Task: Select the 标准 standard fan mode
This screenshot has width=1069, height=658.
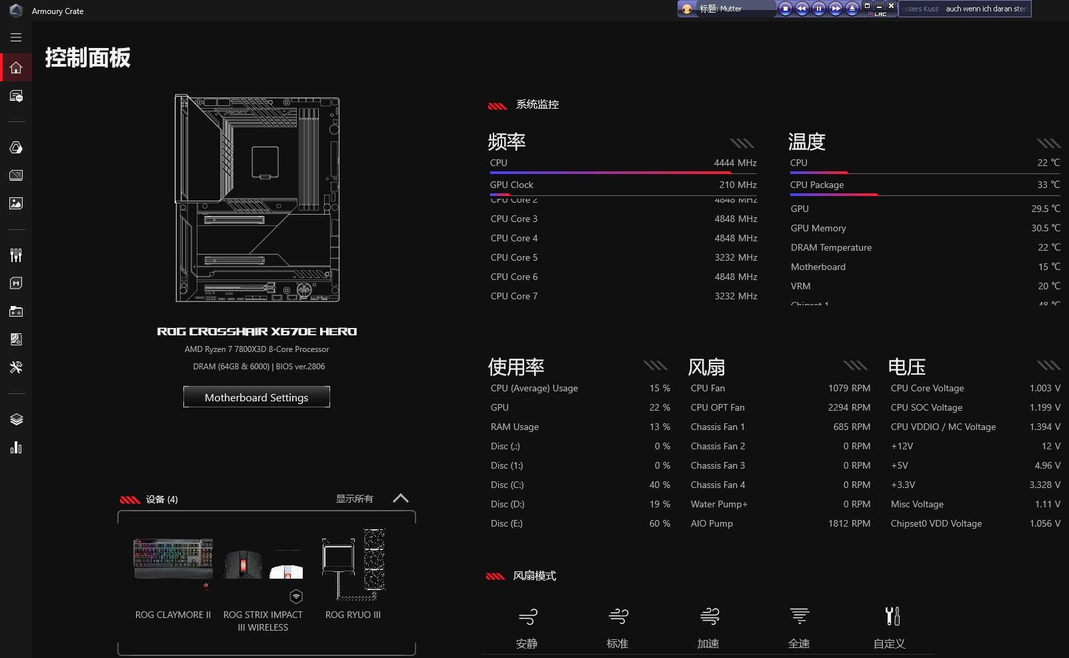Action: pos(618,629)
